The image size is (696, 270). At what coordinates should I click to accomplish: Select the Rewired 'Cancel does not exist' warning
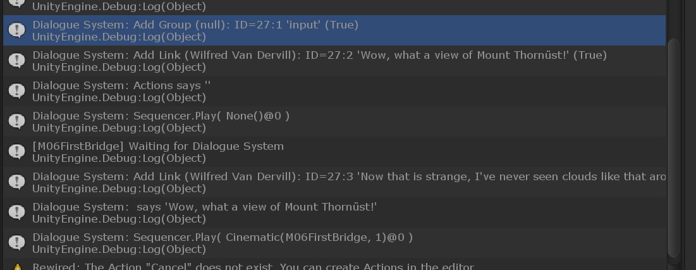point(334,266)
